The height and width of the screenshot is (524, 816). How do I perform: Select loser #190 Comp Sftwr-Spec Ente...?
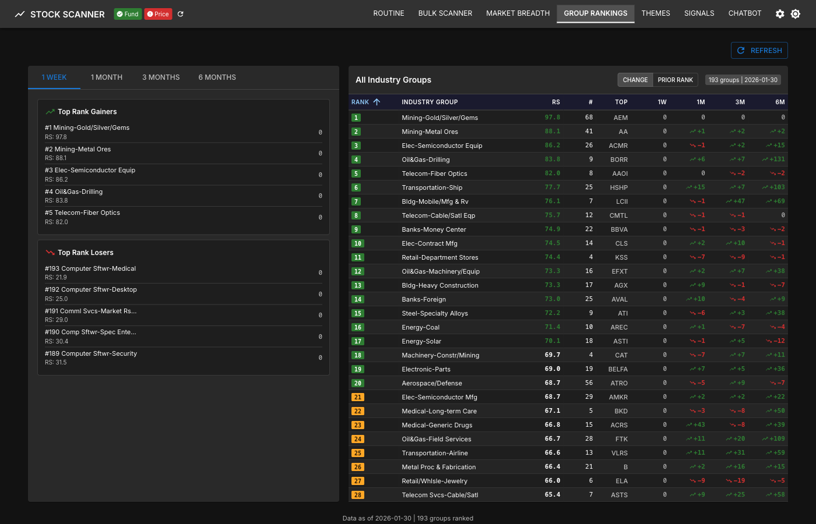184,337
